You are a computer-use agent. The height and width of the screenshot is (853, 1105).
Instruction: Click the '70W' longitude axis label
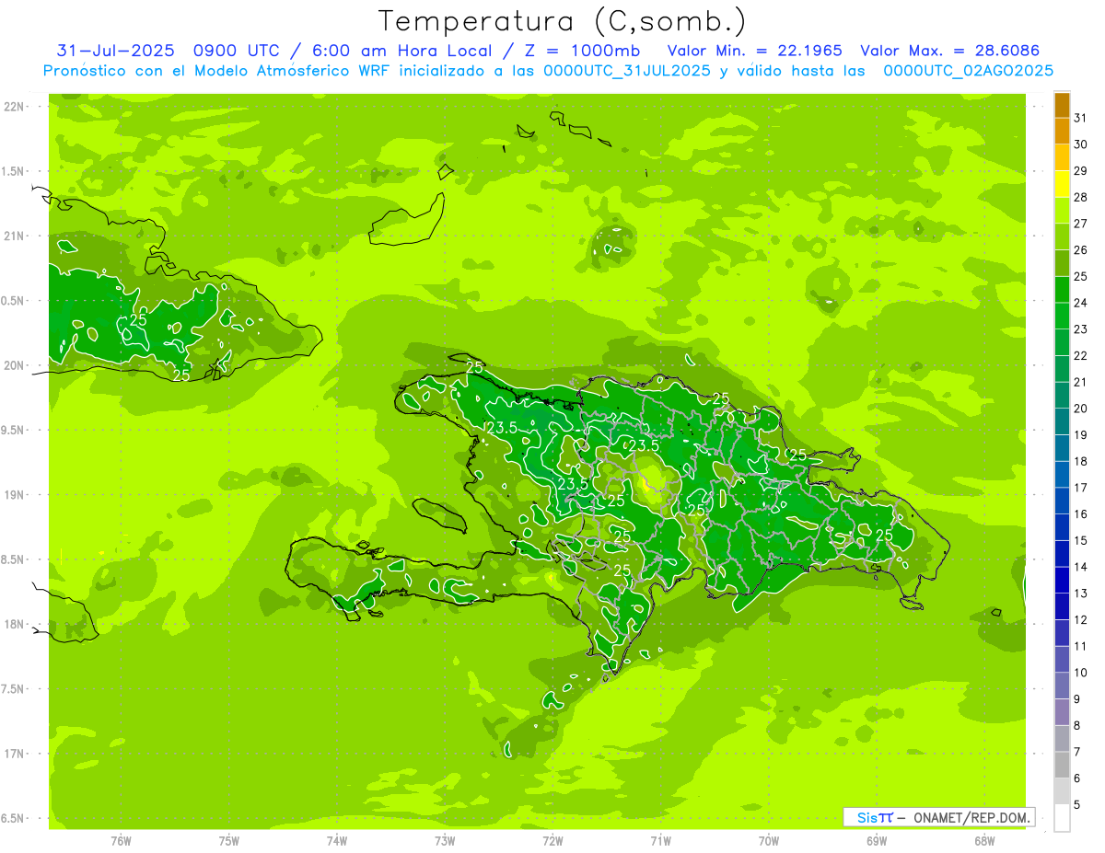769,841
